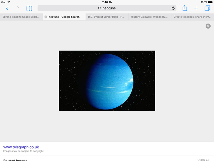Tap the battery indicator in status bar
The height and width of the screenshot is (161, 214).
click(210, 2)
